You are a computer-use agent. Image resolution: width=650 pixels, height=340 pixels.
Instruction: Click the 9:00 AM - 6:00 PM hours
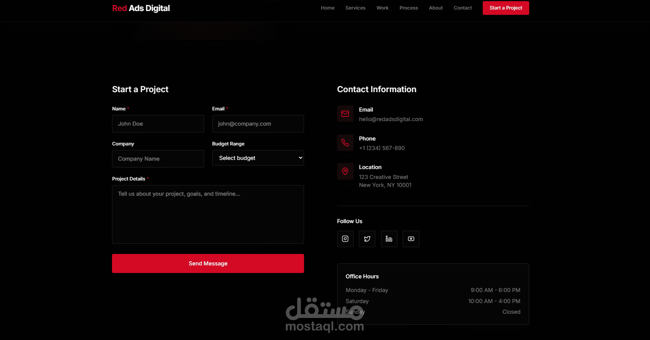point(495,290)
